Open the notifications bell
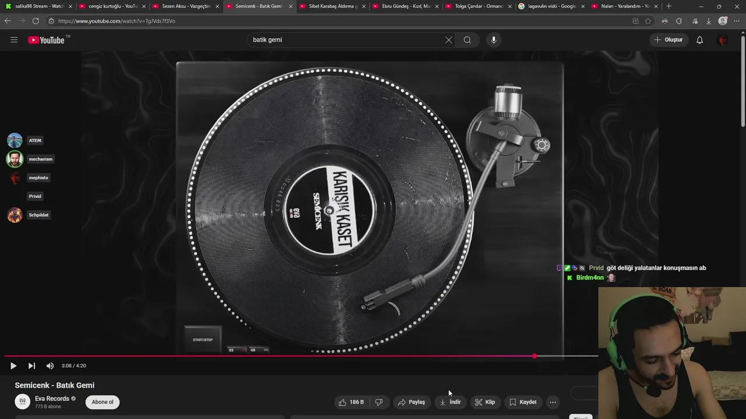Image resolution: width=746 pixels, height=419 pixels. [699, 40]
